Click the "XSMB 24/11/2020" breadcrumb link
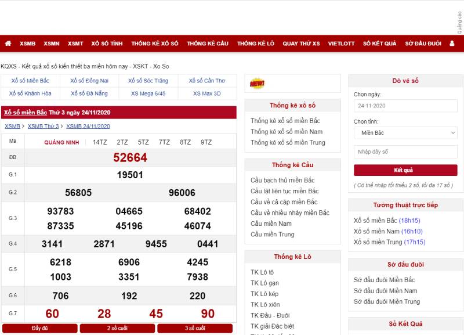The width and height of the screenshot is (464, 335). tap(86, 125)
